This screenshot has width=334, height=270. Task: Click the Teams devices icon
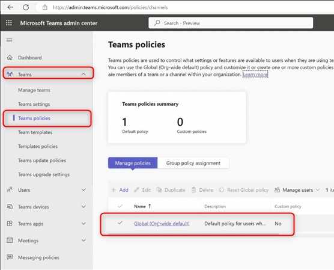click(10, 206)
